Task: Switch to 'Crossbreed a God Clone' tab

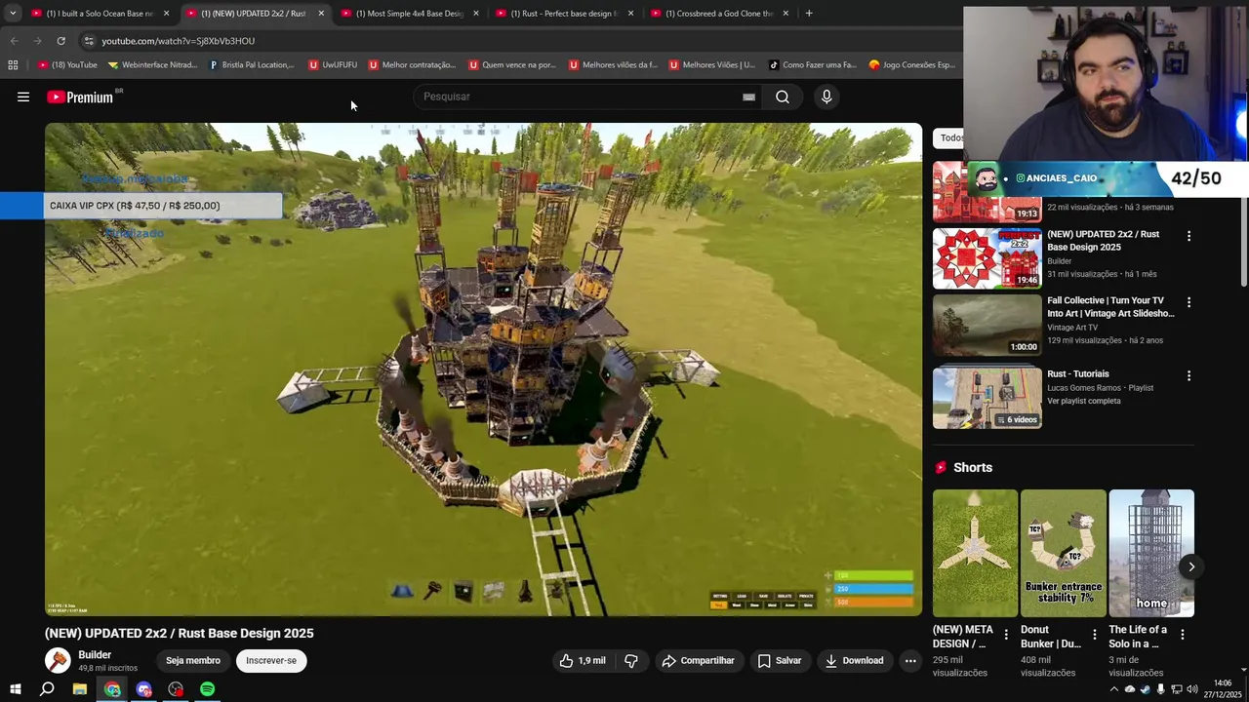Action: point(720,14)
